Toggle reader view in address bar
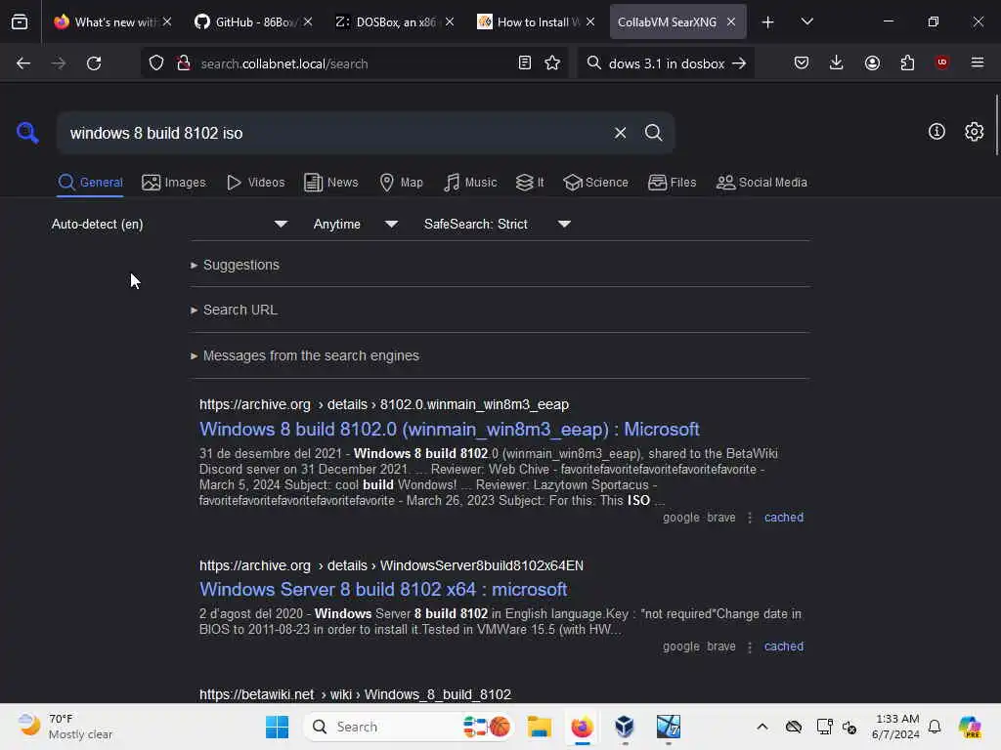The image size is (1001, 750). (x=525, y=63)
